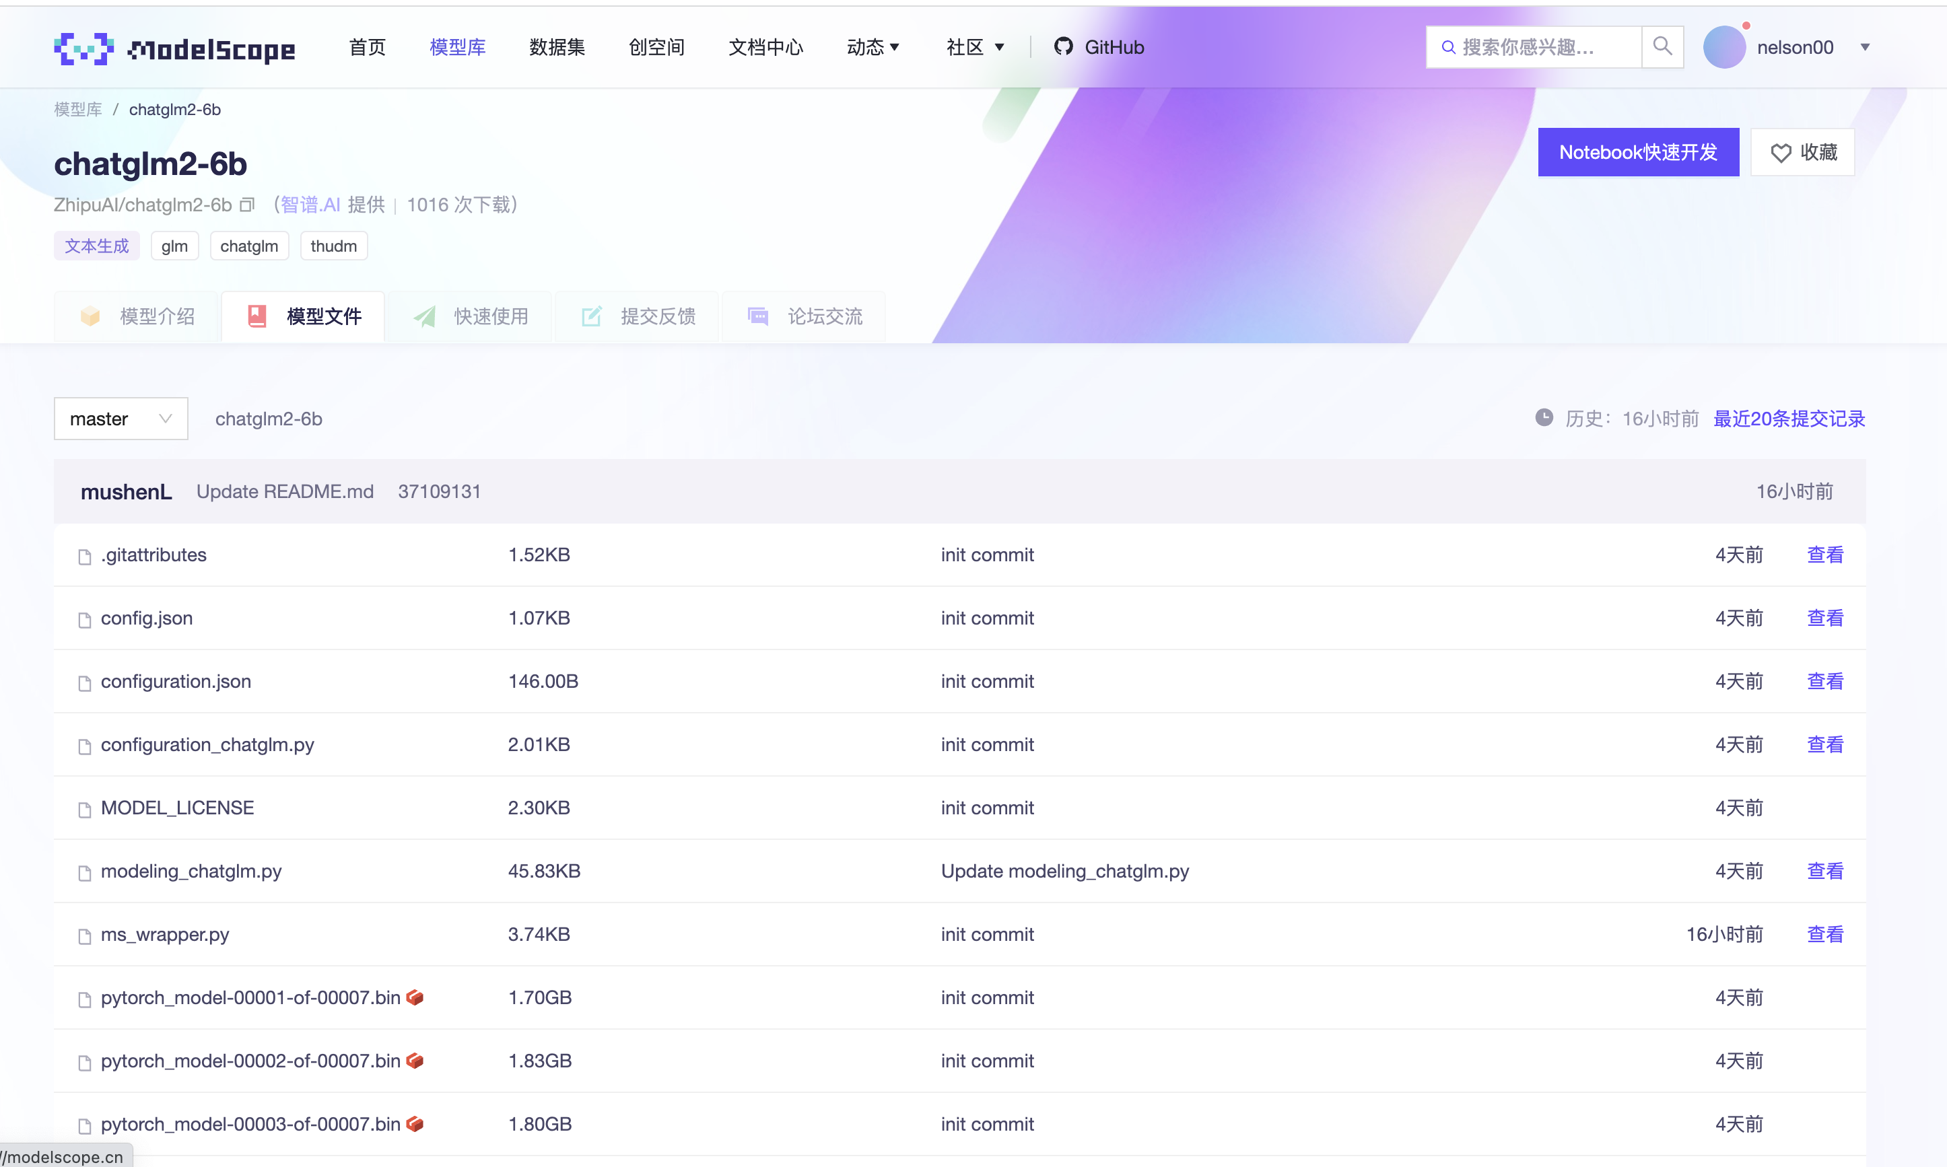Viewport: 1947px width, 1167px height.
Task: Open 数据集 in navigation
Action: (557, 47)
